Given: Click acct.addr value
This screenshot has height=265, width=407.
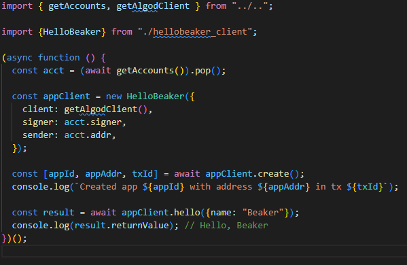Looking at the screenshot, I should pyautogui.click(x=88, y=135).
